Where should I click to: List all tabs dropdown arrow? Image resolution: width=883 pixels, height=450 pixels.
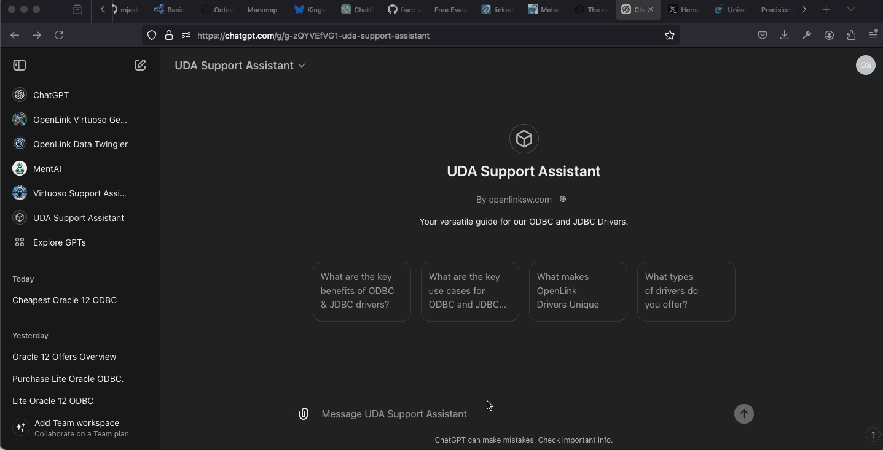pos(851,9)
